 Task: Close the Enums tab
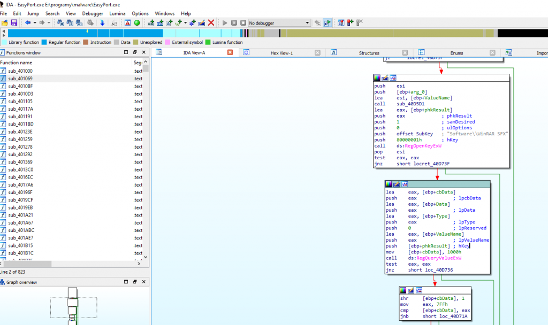point(492,53)
